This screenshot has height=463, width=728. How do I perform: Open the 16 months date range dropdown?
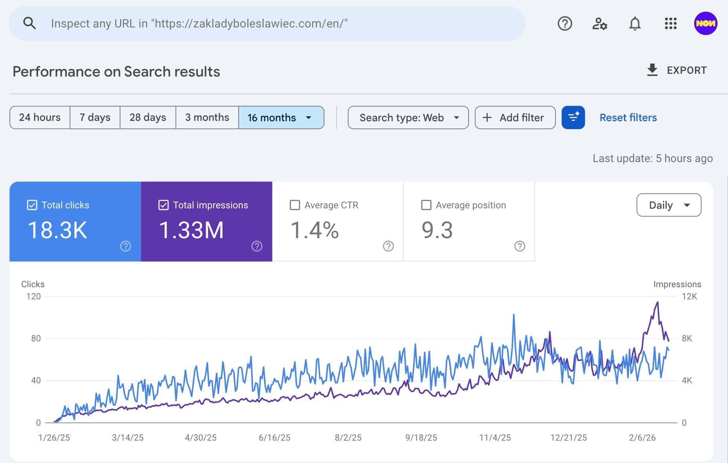click(281, 117)
